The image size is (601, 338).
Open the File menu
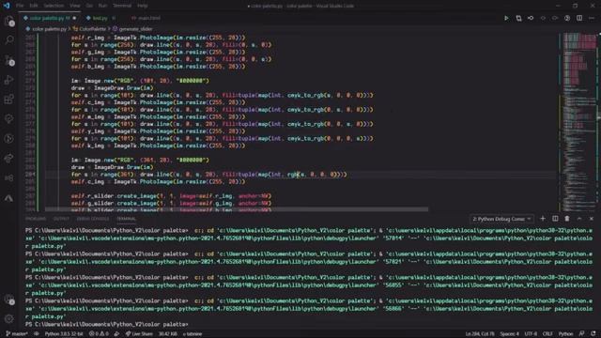[20, 6]
